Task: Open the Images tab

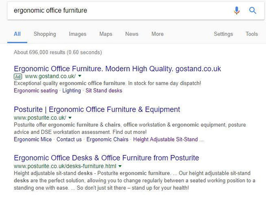Action: [78, 34]
